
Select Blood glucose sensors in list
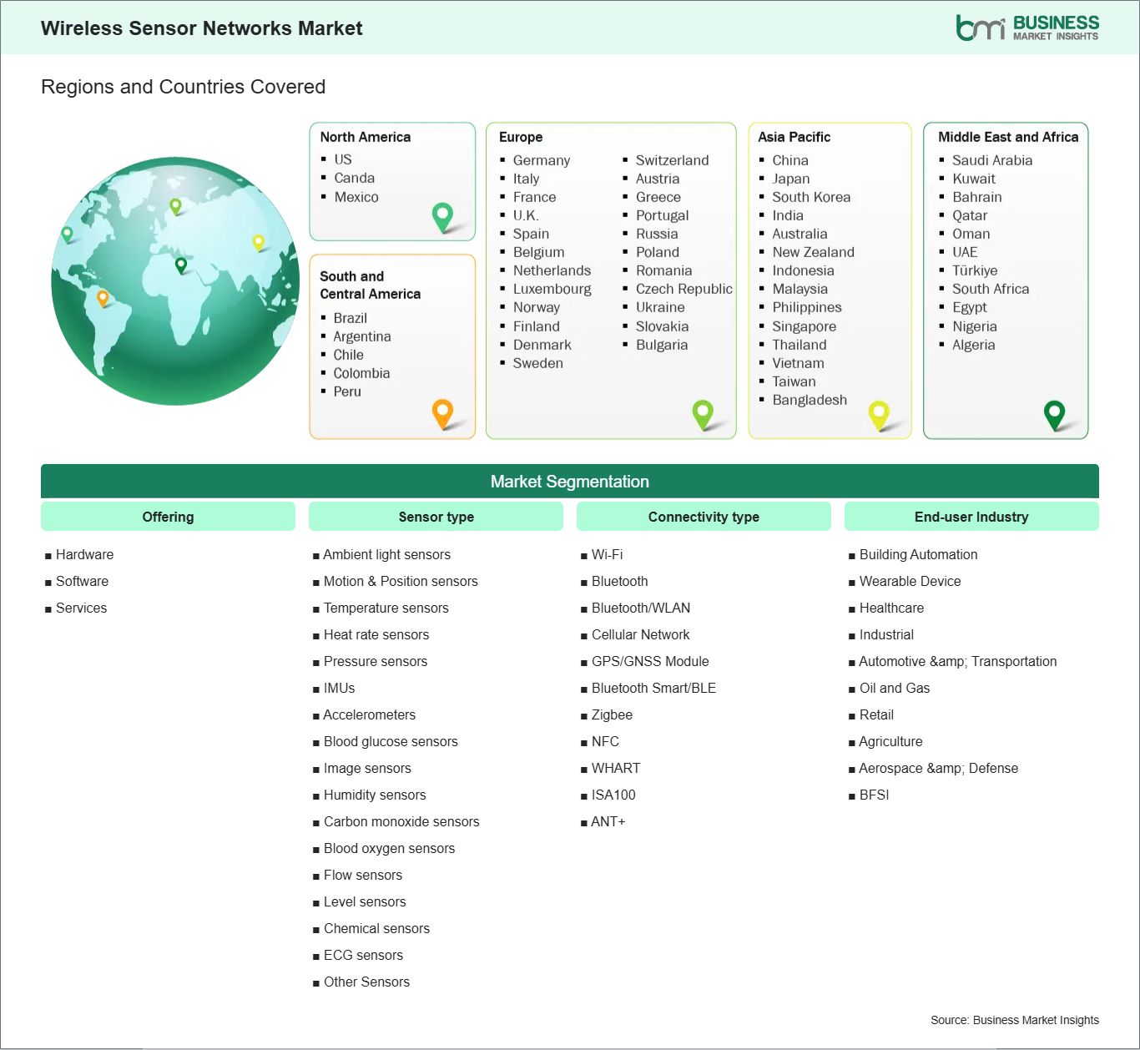[x=391, y=741]
